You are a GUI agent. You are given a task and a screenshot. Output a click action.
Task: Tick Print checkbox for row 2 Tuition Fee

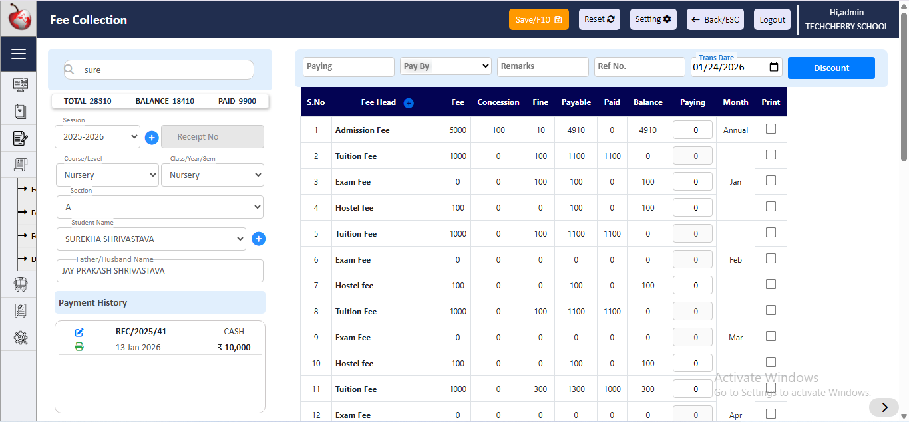point(771,155)
